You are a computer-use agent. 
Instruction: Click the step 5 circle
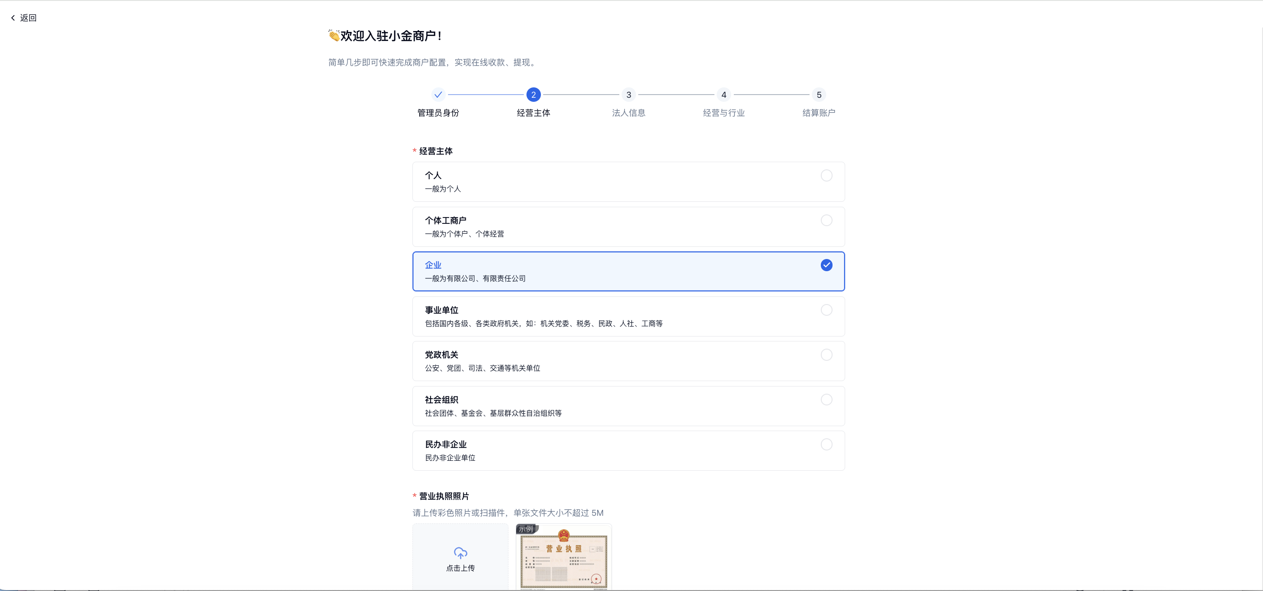(819, 95)
